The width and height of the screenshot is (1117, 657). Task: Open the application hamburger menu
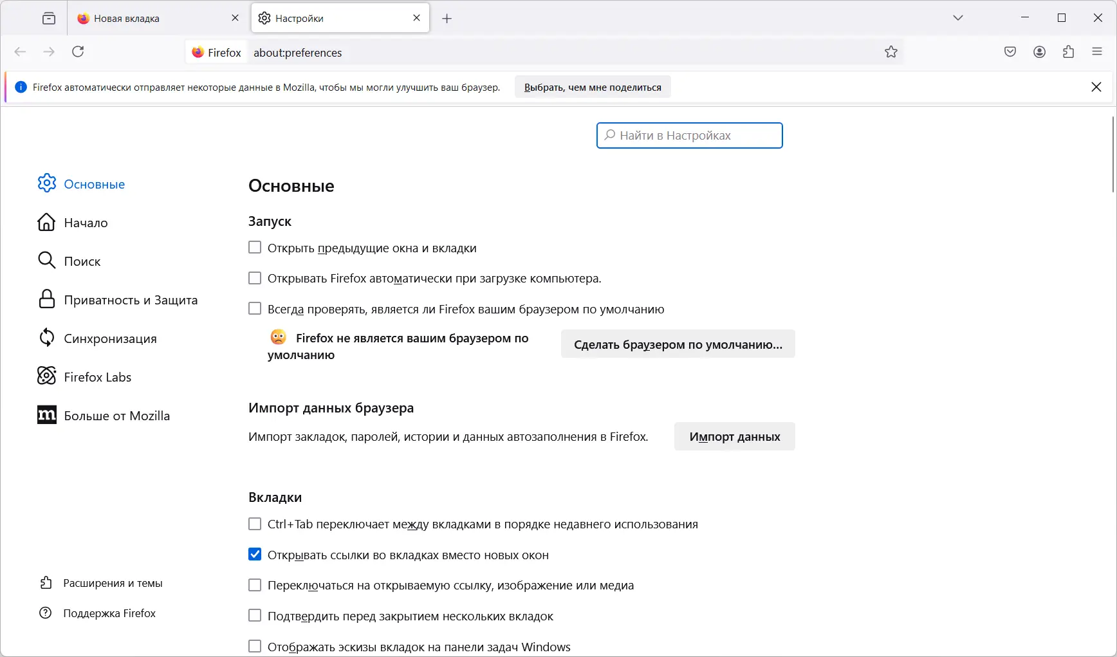pyautogui.click(x=1097, y=52)
